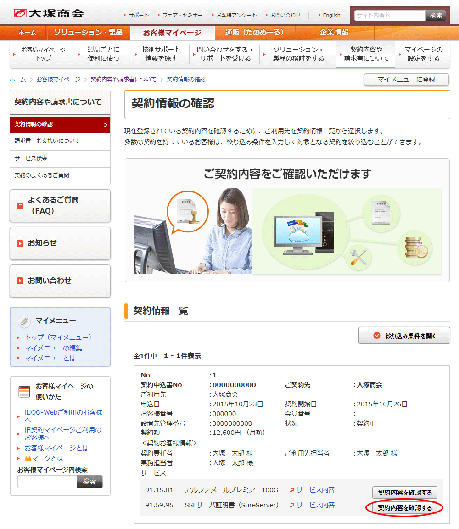The width and height of the screenshot is (459, 529).
Task: Click the external-link icon for アルファメールプレミア service
Action: (292, 490)
